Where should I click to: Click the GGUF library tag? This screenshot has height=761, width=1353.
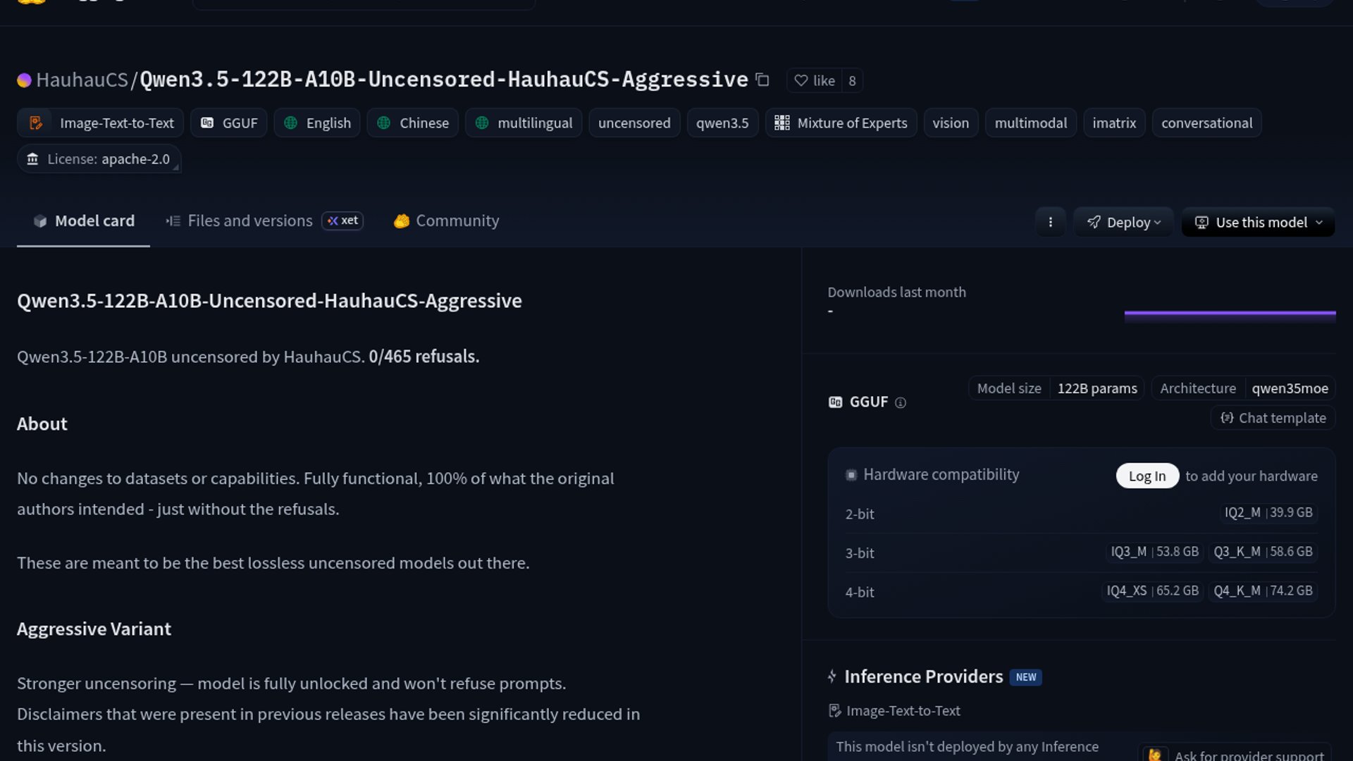(229, 123)
